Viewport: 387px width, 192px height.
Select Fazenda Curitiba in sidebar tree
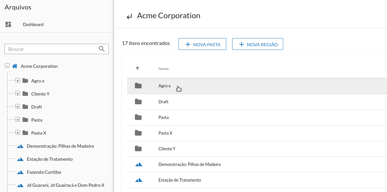(44, 172)
